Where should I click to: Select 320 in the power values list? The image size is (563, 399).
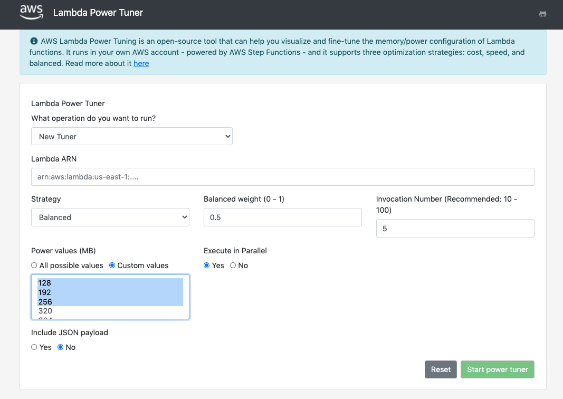[x=110, y=311]
